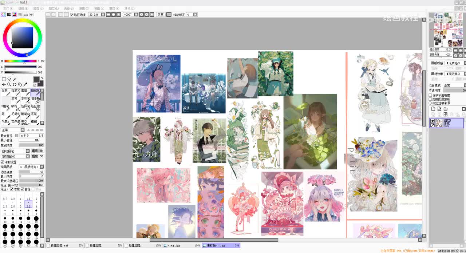Toggle the 浓度 pressure checkbox
Viewport: 466px width, 253px height.
(11, 189)
